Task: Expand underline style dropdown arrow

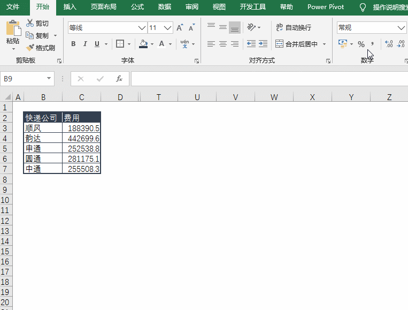Action: pos(106,44)
